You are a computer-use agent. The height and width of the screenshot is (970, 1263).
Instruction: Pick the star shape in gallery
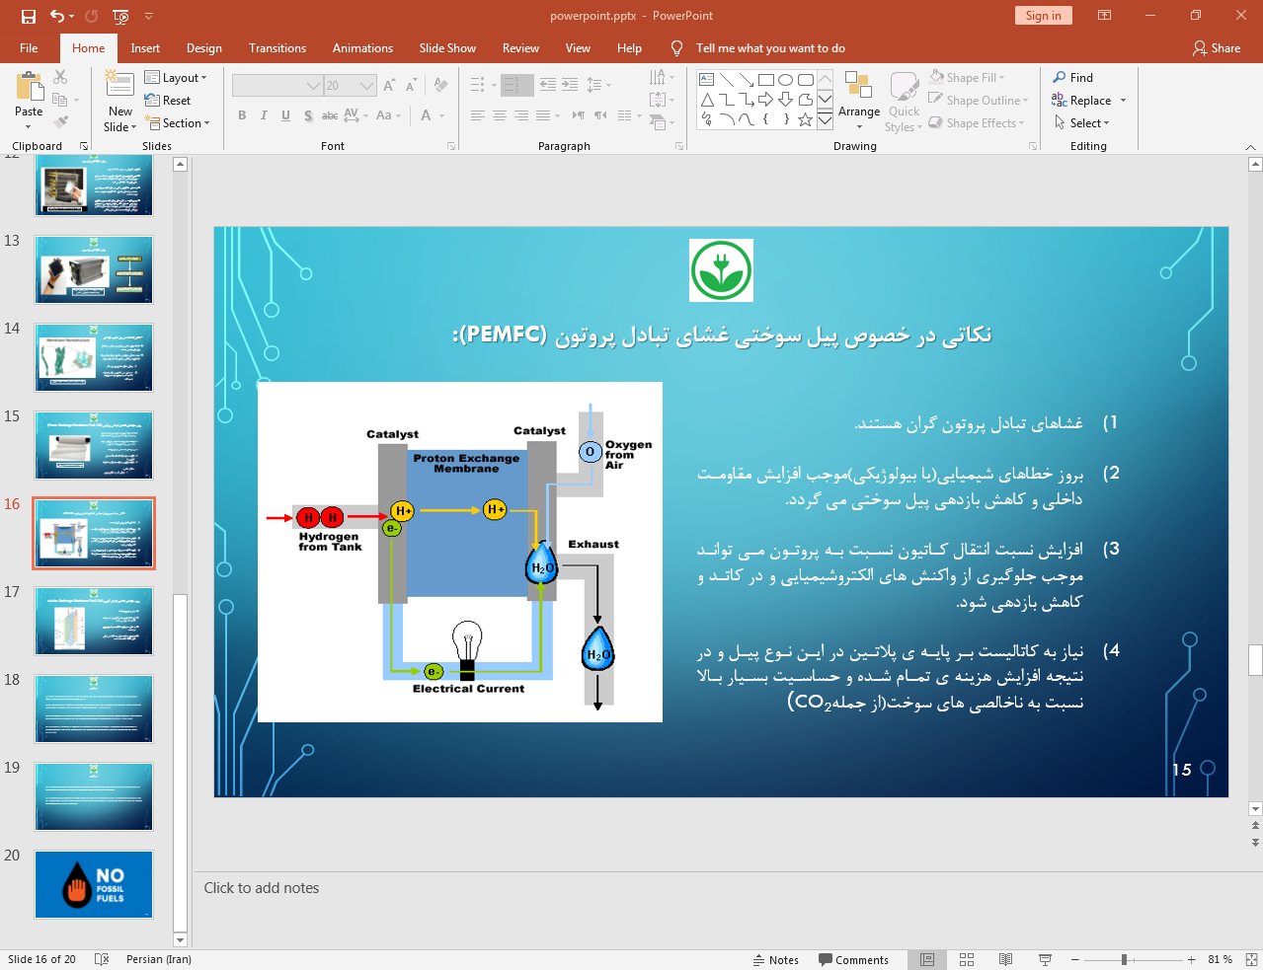click(805, 119)
